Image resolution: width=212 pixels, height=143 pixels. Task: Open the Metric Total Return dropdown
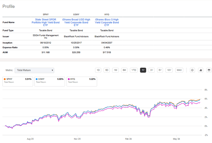[x=34, y=70]
